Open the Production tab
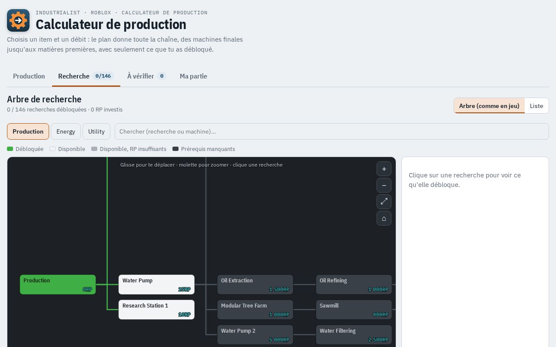 pos(29,76)
